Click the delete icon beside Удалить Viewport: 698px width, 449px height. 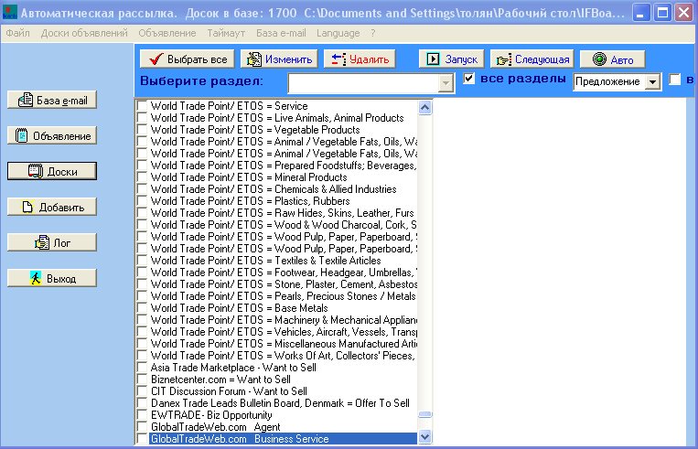point(338,59)
